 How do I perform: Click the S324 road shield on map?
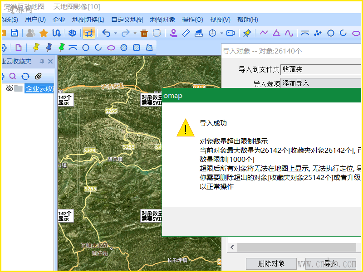tap(89, 151)
